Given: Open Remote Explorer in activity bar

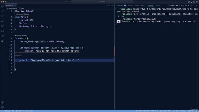Looking at the screenshot, I should coord(2,31).
